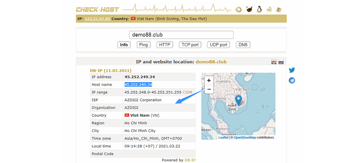The width and height of the screenshot is (364, 163).
Task: Click the Linux penguin icon
Action: (x=259, y=9)
